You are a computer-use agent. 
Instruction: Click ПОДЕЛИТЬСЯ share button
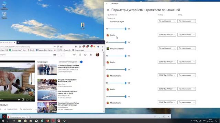coord(11,109)
